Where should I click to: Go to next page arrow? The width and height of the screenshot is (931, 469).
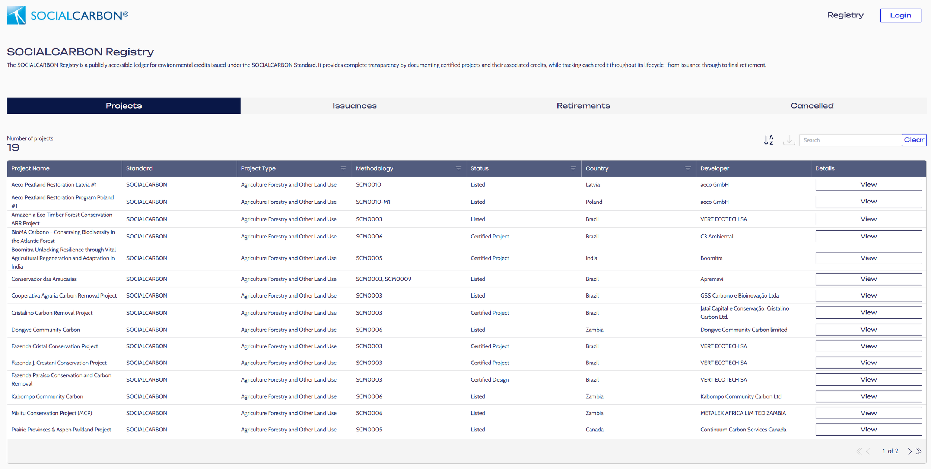click(910, 451)
